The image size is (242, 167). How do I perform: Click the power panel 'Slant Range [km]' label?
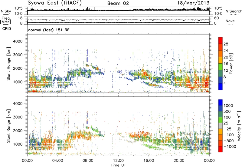[8, 64]
